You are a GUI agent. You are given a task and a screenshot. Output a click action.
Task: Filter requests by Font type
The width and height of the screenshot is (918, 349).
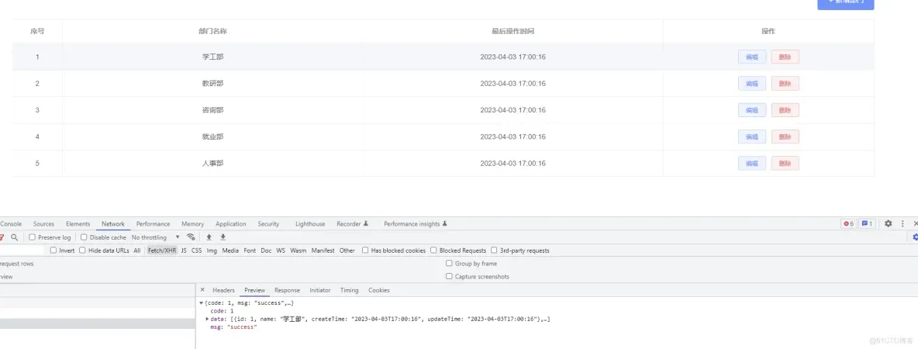point(250,250)
